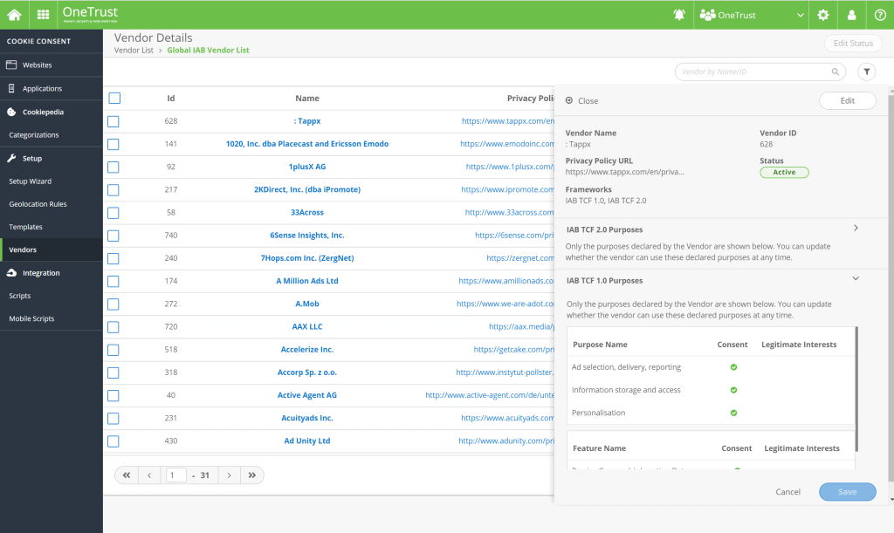Image resolution: width=894 pixels, height=533 pixels.
Task: Open Acuityads Inc. vendor link
Action: coord(307,418)
